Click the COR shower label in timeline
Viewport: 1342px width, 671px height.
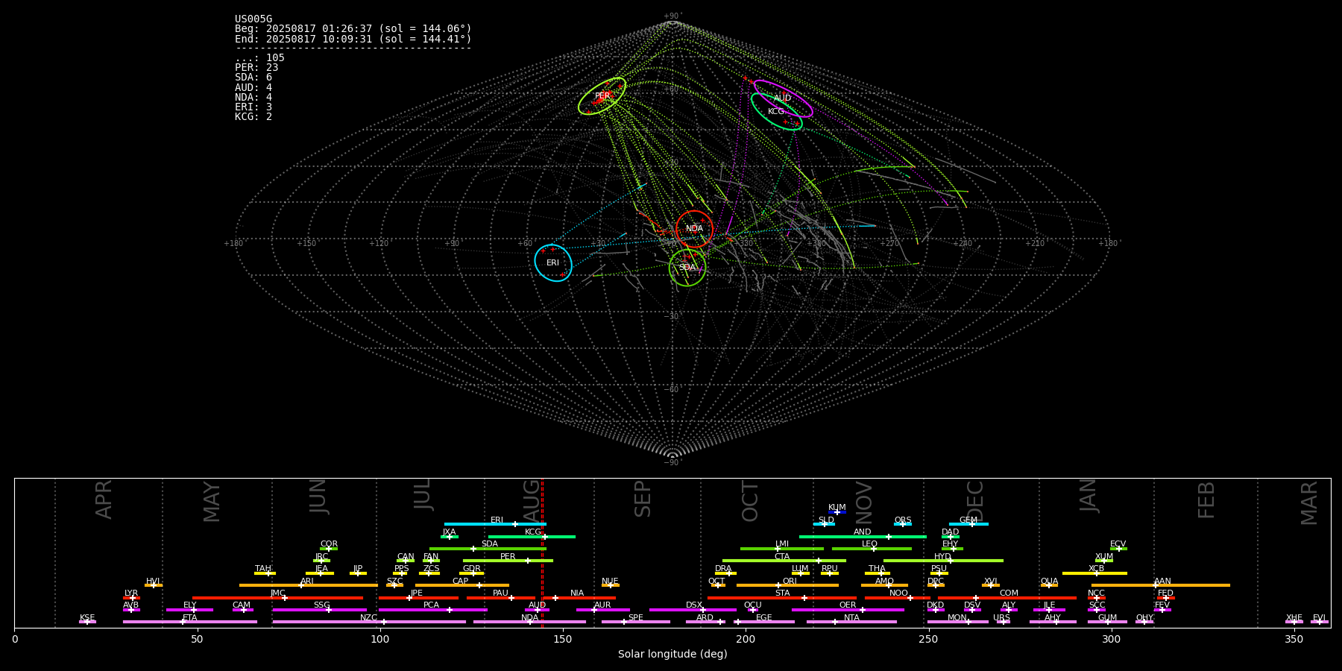click(329, 544)
